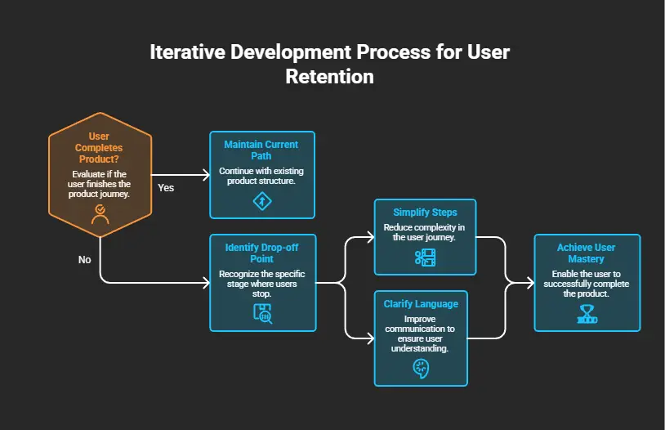The height and width of the screenshot is (430, 665).
Task: Click the diagram title 'Iterative Development Process for User Retention'
Action: [329, 64]
